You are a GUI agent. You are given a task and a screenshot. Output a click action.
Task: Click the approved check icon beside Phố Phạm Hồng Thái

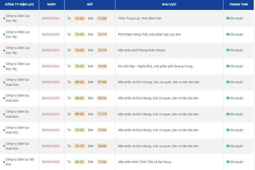228,34
